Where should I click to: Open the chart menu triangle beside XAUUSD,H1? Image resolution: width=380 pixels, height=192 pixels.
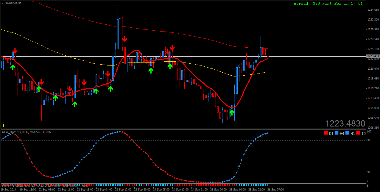tap(3, 3)
